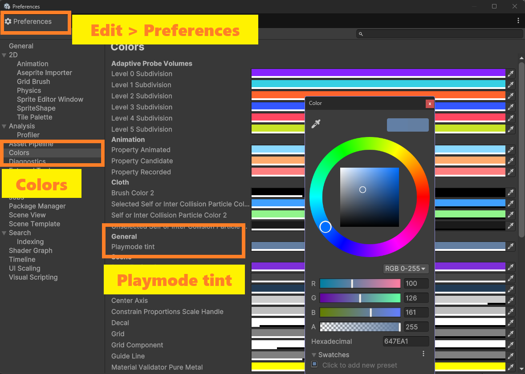Click current color preview in Color popup
This screenshot has width=525, height=374.
click(x=407, y=125)
